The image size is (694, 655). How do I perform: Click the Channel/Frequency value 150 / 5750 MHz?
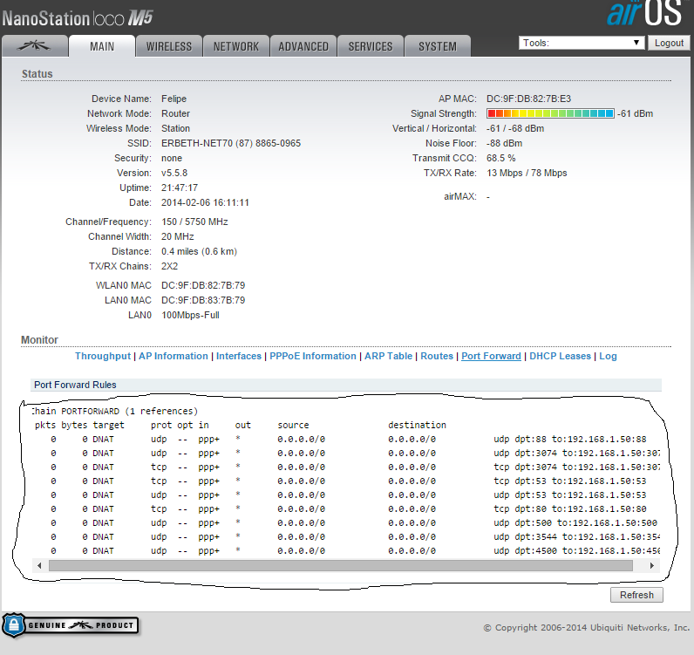[x=194, y=222]
